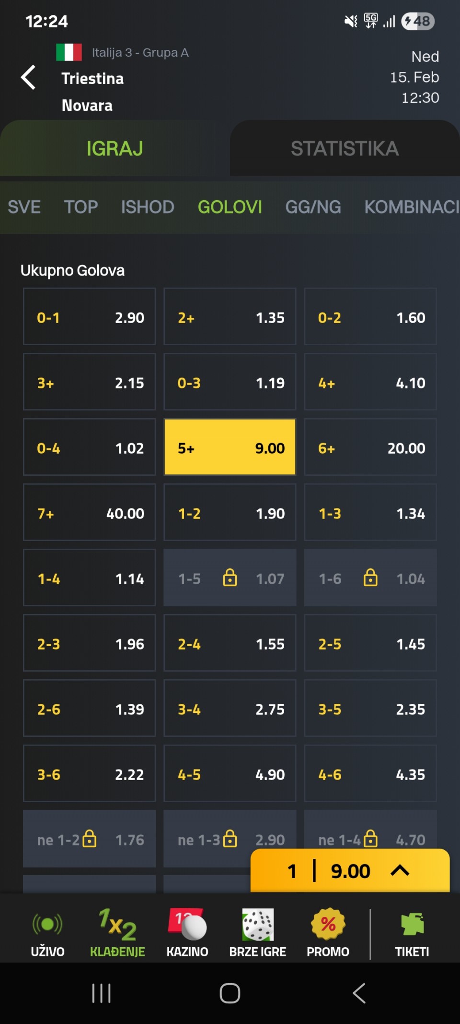Select the 0-1 total goals odd 2.90

coord(90,317)
